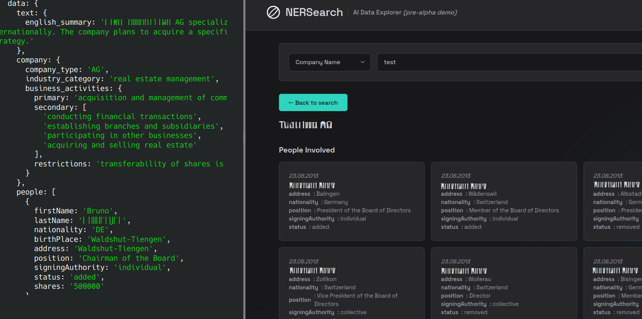Click 'acquiring and selling real estate' line
The width and height of the screenshot is (642, 319).
[120, 145]
